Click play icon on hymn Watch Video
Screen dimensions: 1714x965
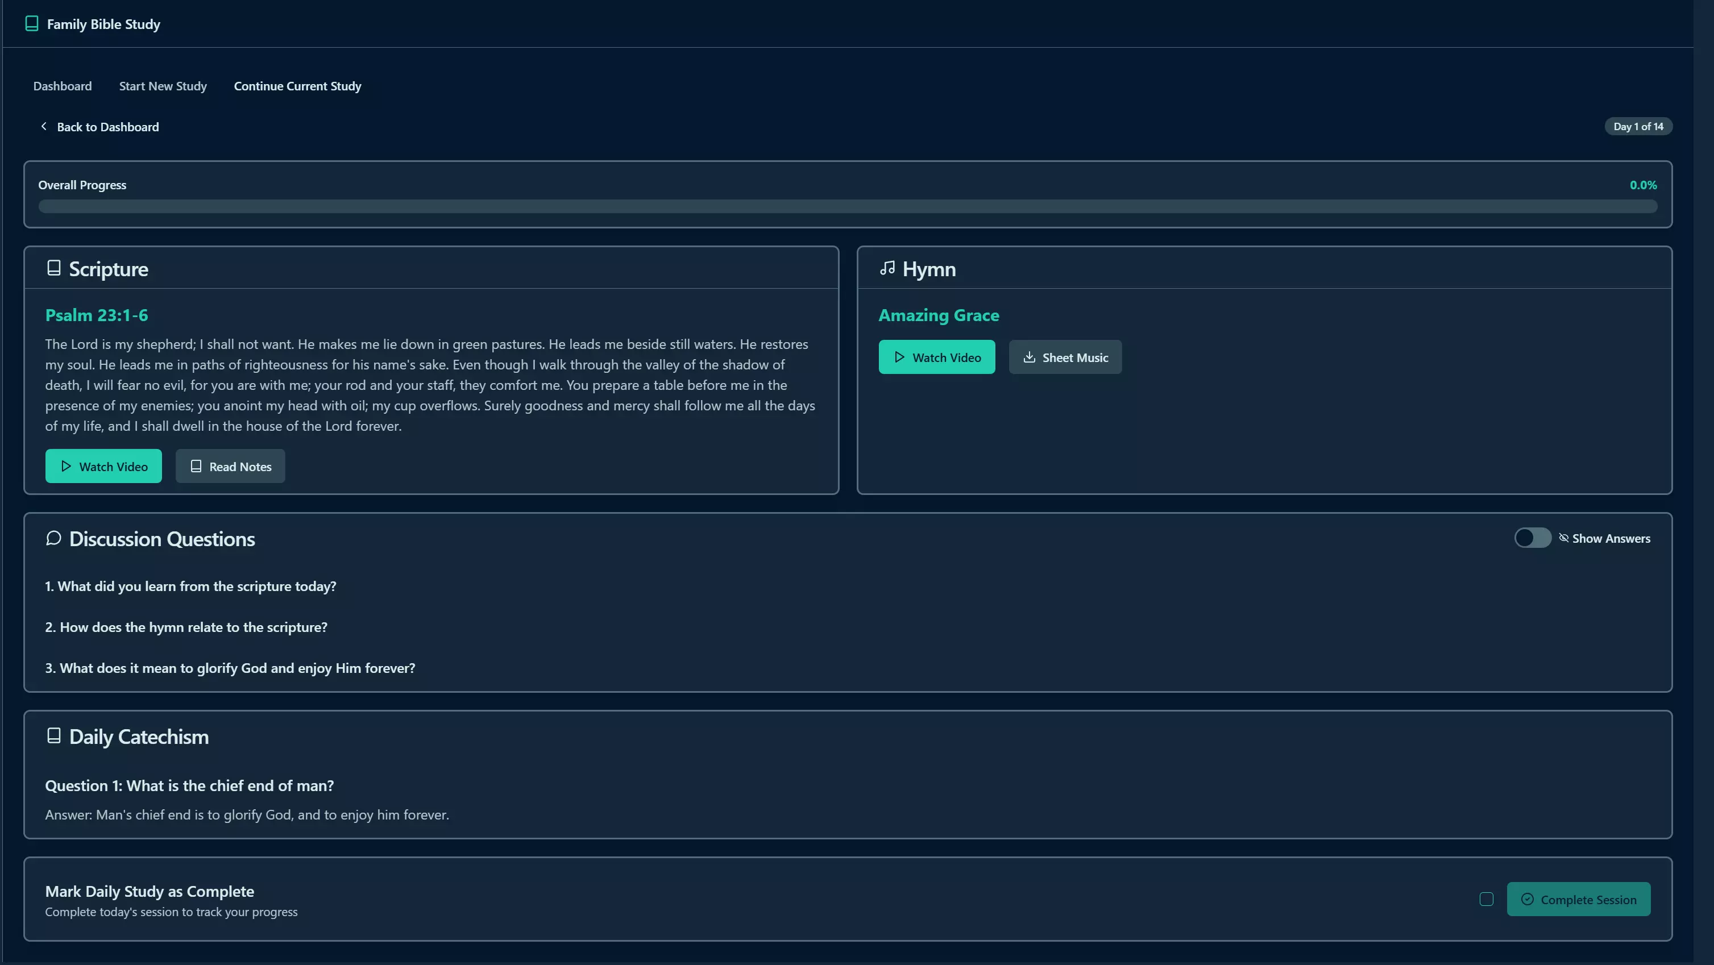899,357
